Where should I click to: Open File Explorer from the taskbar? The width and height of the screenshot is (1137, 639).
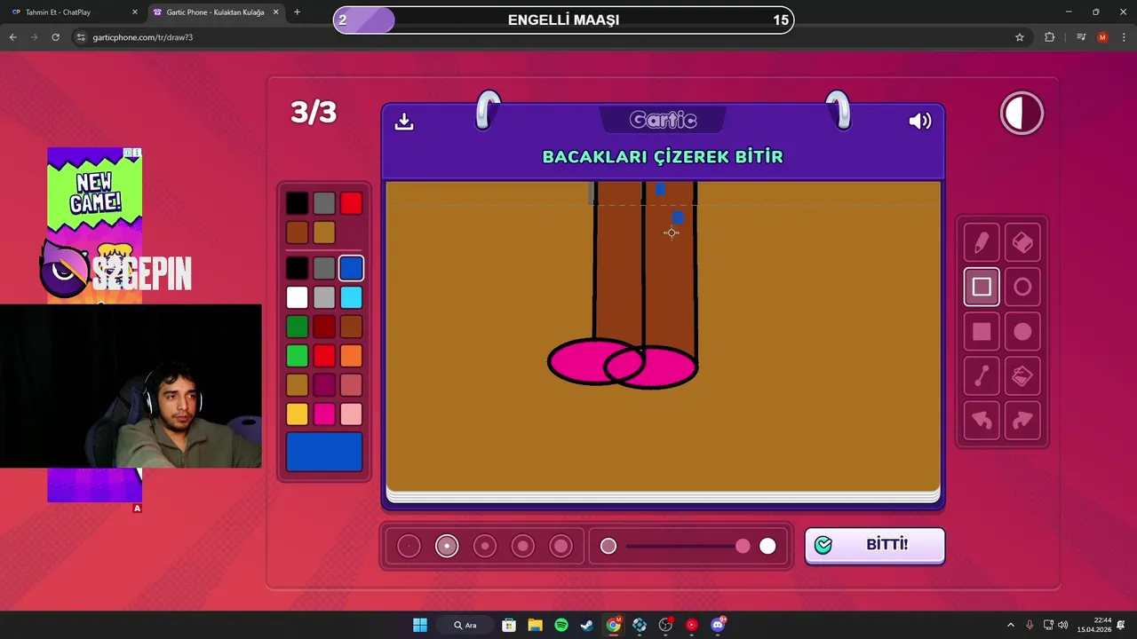(x=535, y=625)
